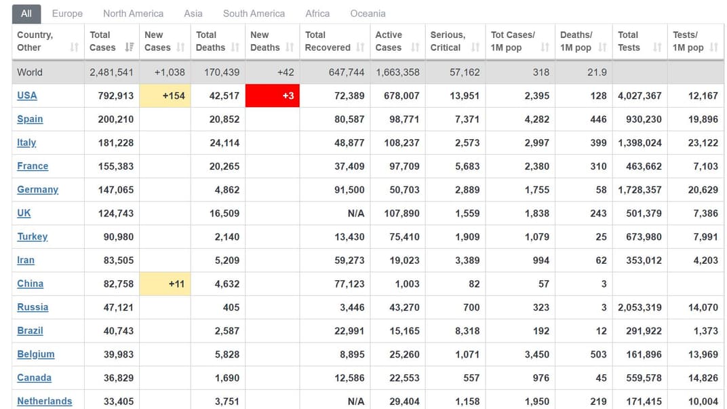Click China's yellow +11 new cases cell
The height and width of the screenshot is (409, 727).
point(163,284)
